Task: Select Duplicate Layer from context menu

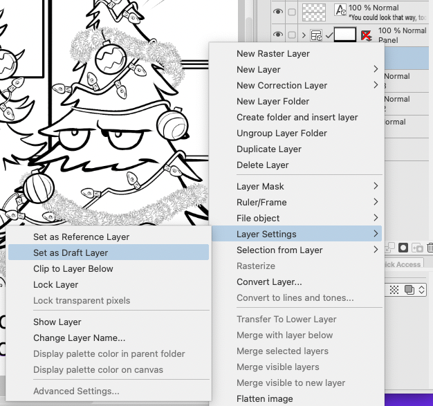Action: 269,149
